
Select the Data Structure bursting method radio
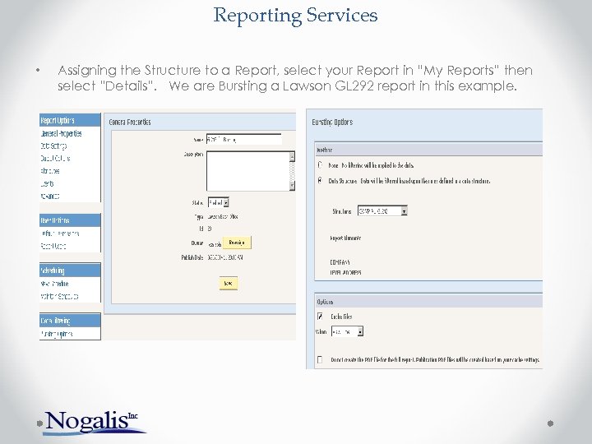[x=320, y=180]
